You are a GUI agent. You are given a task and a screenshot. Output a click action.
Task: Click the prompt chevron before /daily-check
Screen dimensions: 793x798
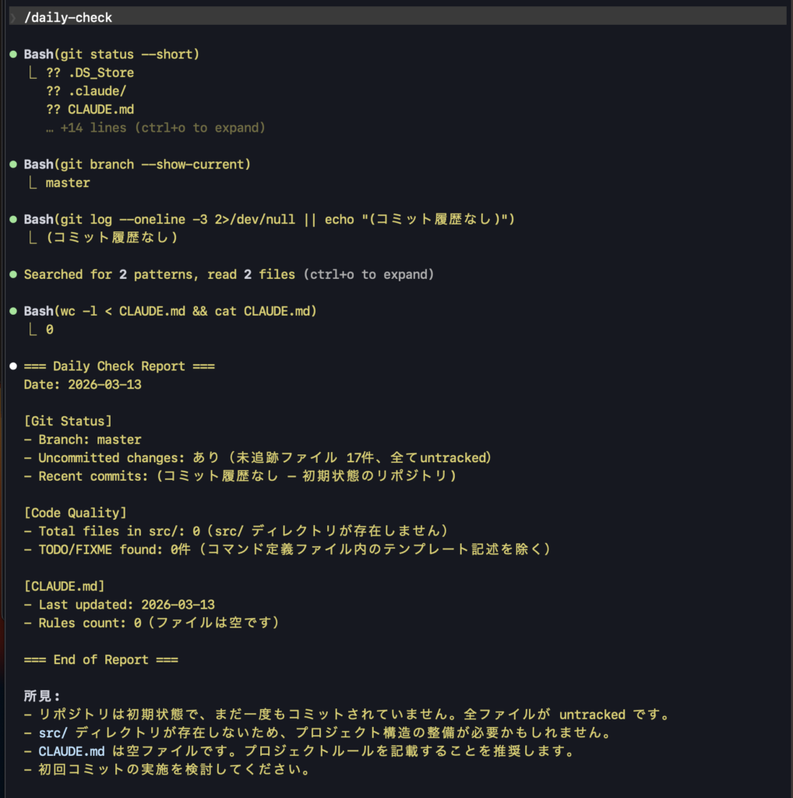tap(13, 17)
